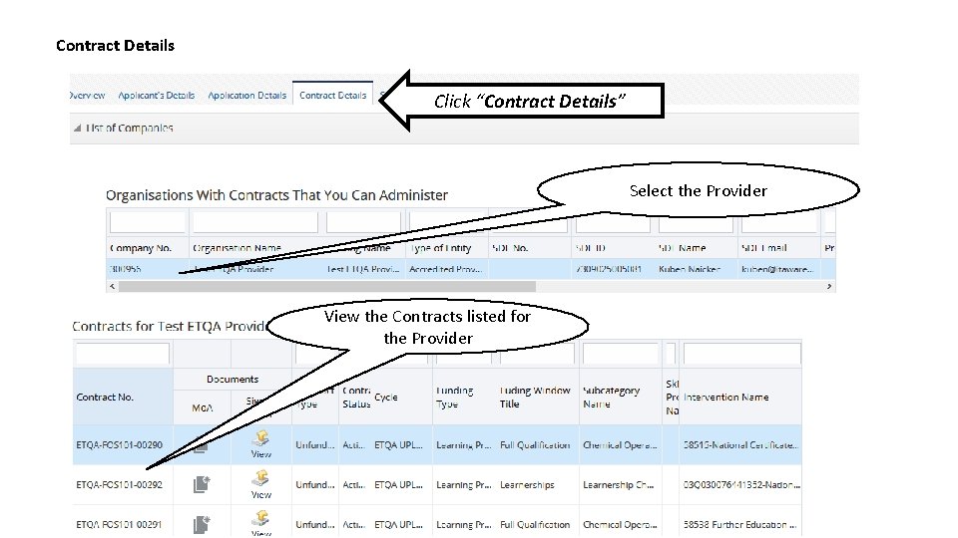Sort by Type of Entity column header
Screen dimensions: 958x538
(440, 248)
